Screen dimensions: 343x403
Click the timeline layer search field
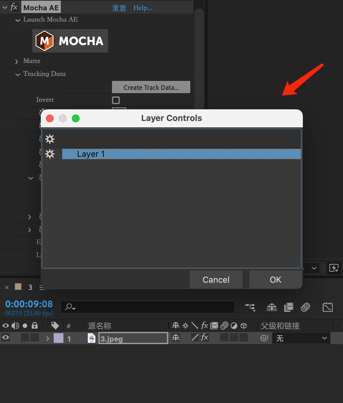[148, 307]
